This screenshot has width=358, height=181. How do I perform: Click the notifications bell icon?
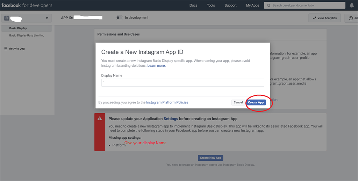pyautogui.click(x=352, y=5)
